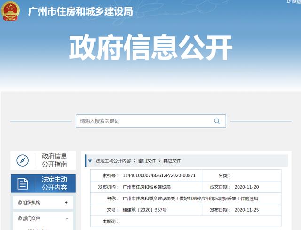Click the 成文日期 label

click(x=221, y=187)
